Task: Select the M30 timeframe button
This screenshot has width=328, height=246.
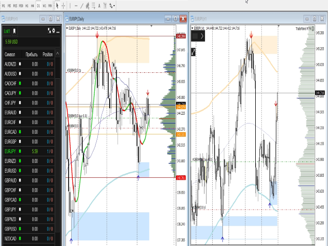Action: [x=21, y=6]
